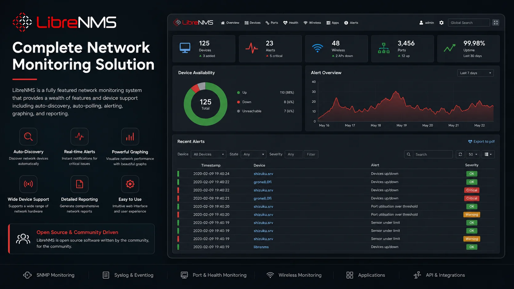Click the SNMP Monitoring icon in the footer
This screenshot has height=289, width=514.
(27, 275)
